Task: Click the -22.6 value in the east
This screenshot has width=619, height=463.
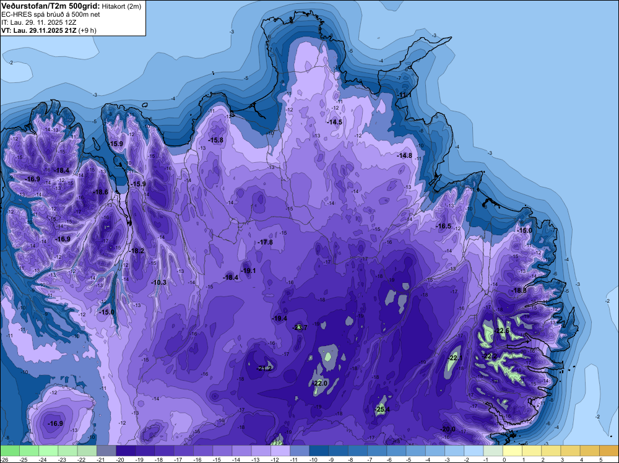Action: pos(502,331)
